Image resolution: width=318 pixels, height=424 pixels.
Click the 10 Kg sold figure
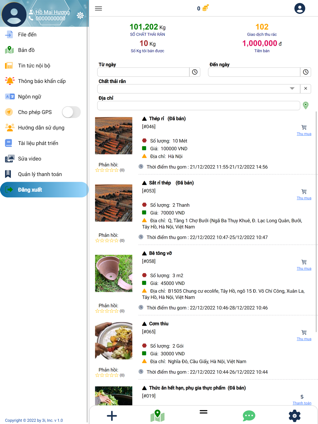pos(148,44)
